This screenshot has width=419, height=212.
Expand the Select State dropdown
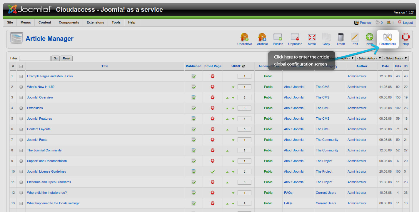(396, 59)
